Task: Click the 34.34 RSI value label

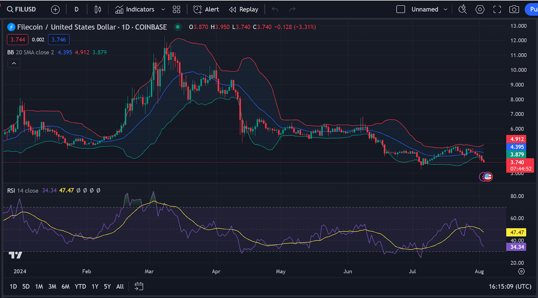Action: click(x=516, y=247)
